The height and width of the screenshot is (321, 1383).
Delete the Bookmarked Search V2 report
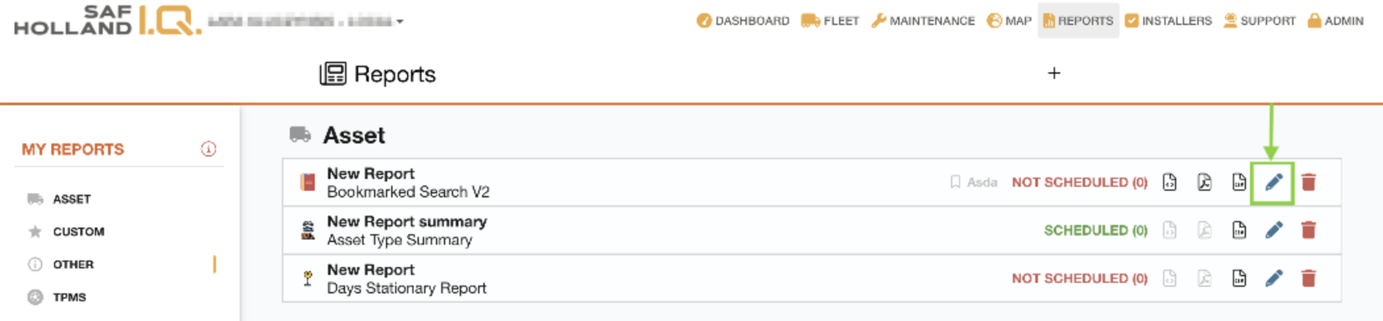click(1309, 182)
